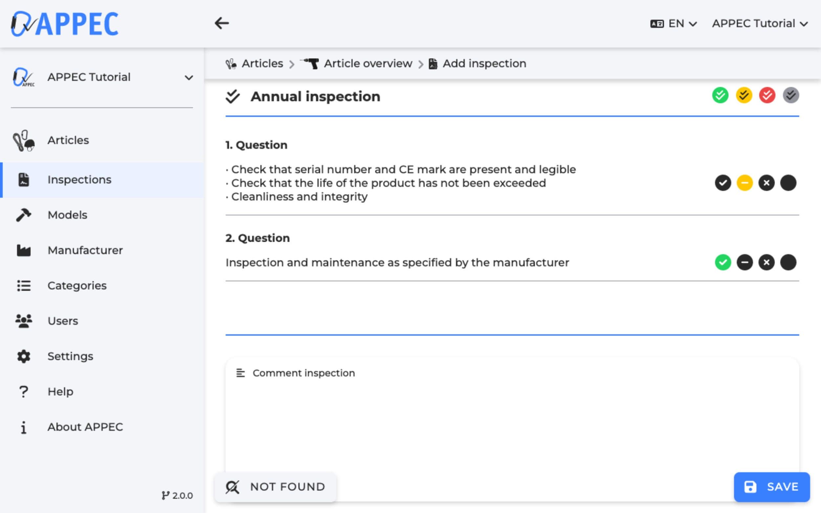Open Models in the sidebar
The width and height of the screenshot is (821, 513).
pos(67,215)
